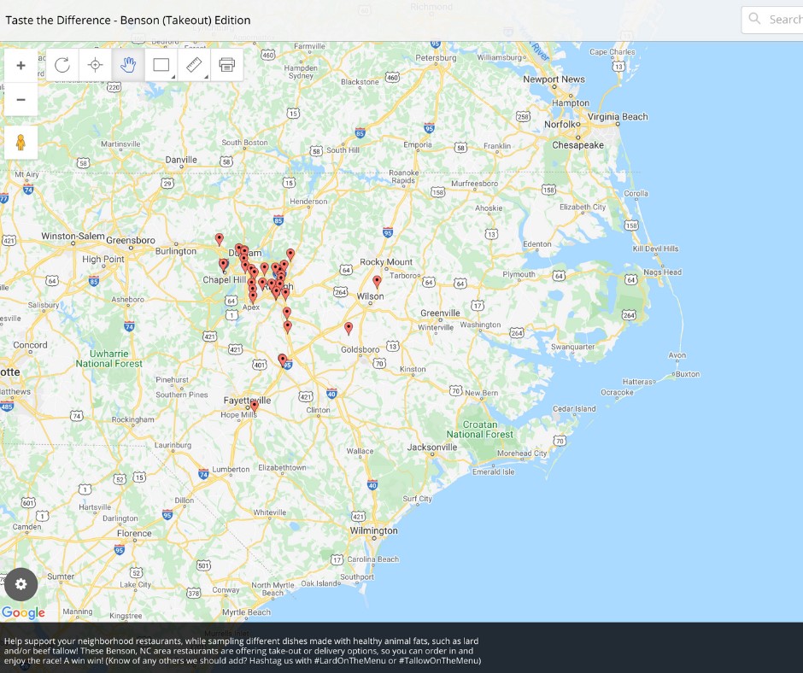Focus the Search input field
The width and height of the screenshot is (803, 673).
click(x=772, y=20)
